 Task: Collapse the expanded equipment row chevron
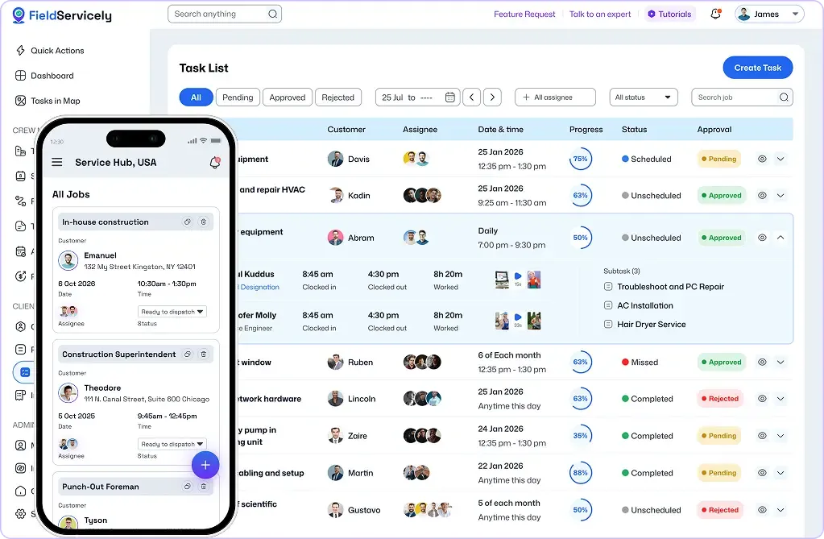(780, 237)
